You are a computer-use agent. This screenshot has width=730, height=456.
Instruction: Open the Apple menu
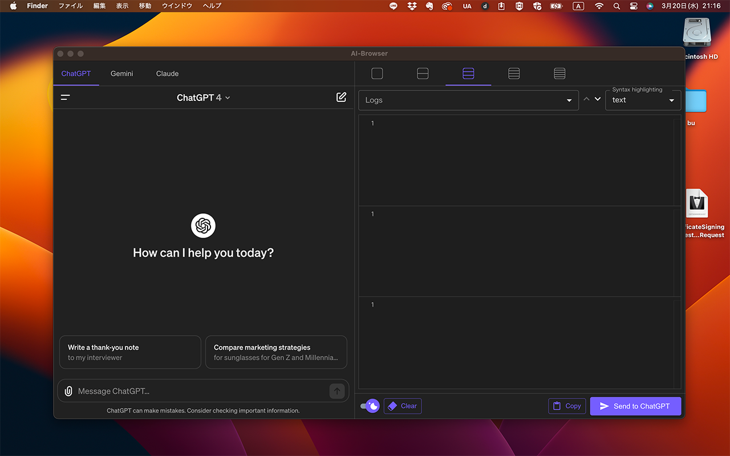pyautogui.click(x=13, y=6)
